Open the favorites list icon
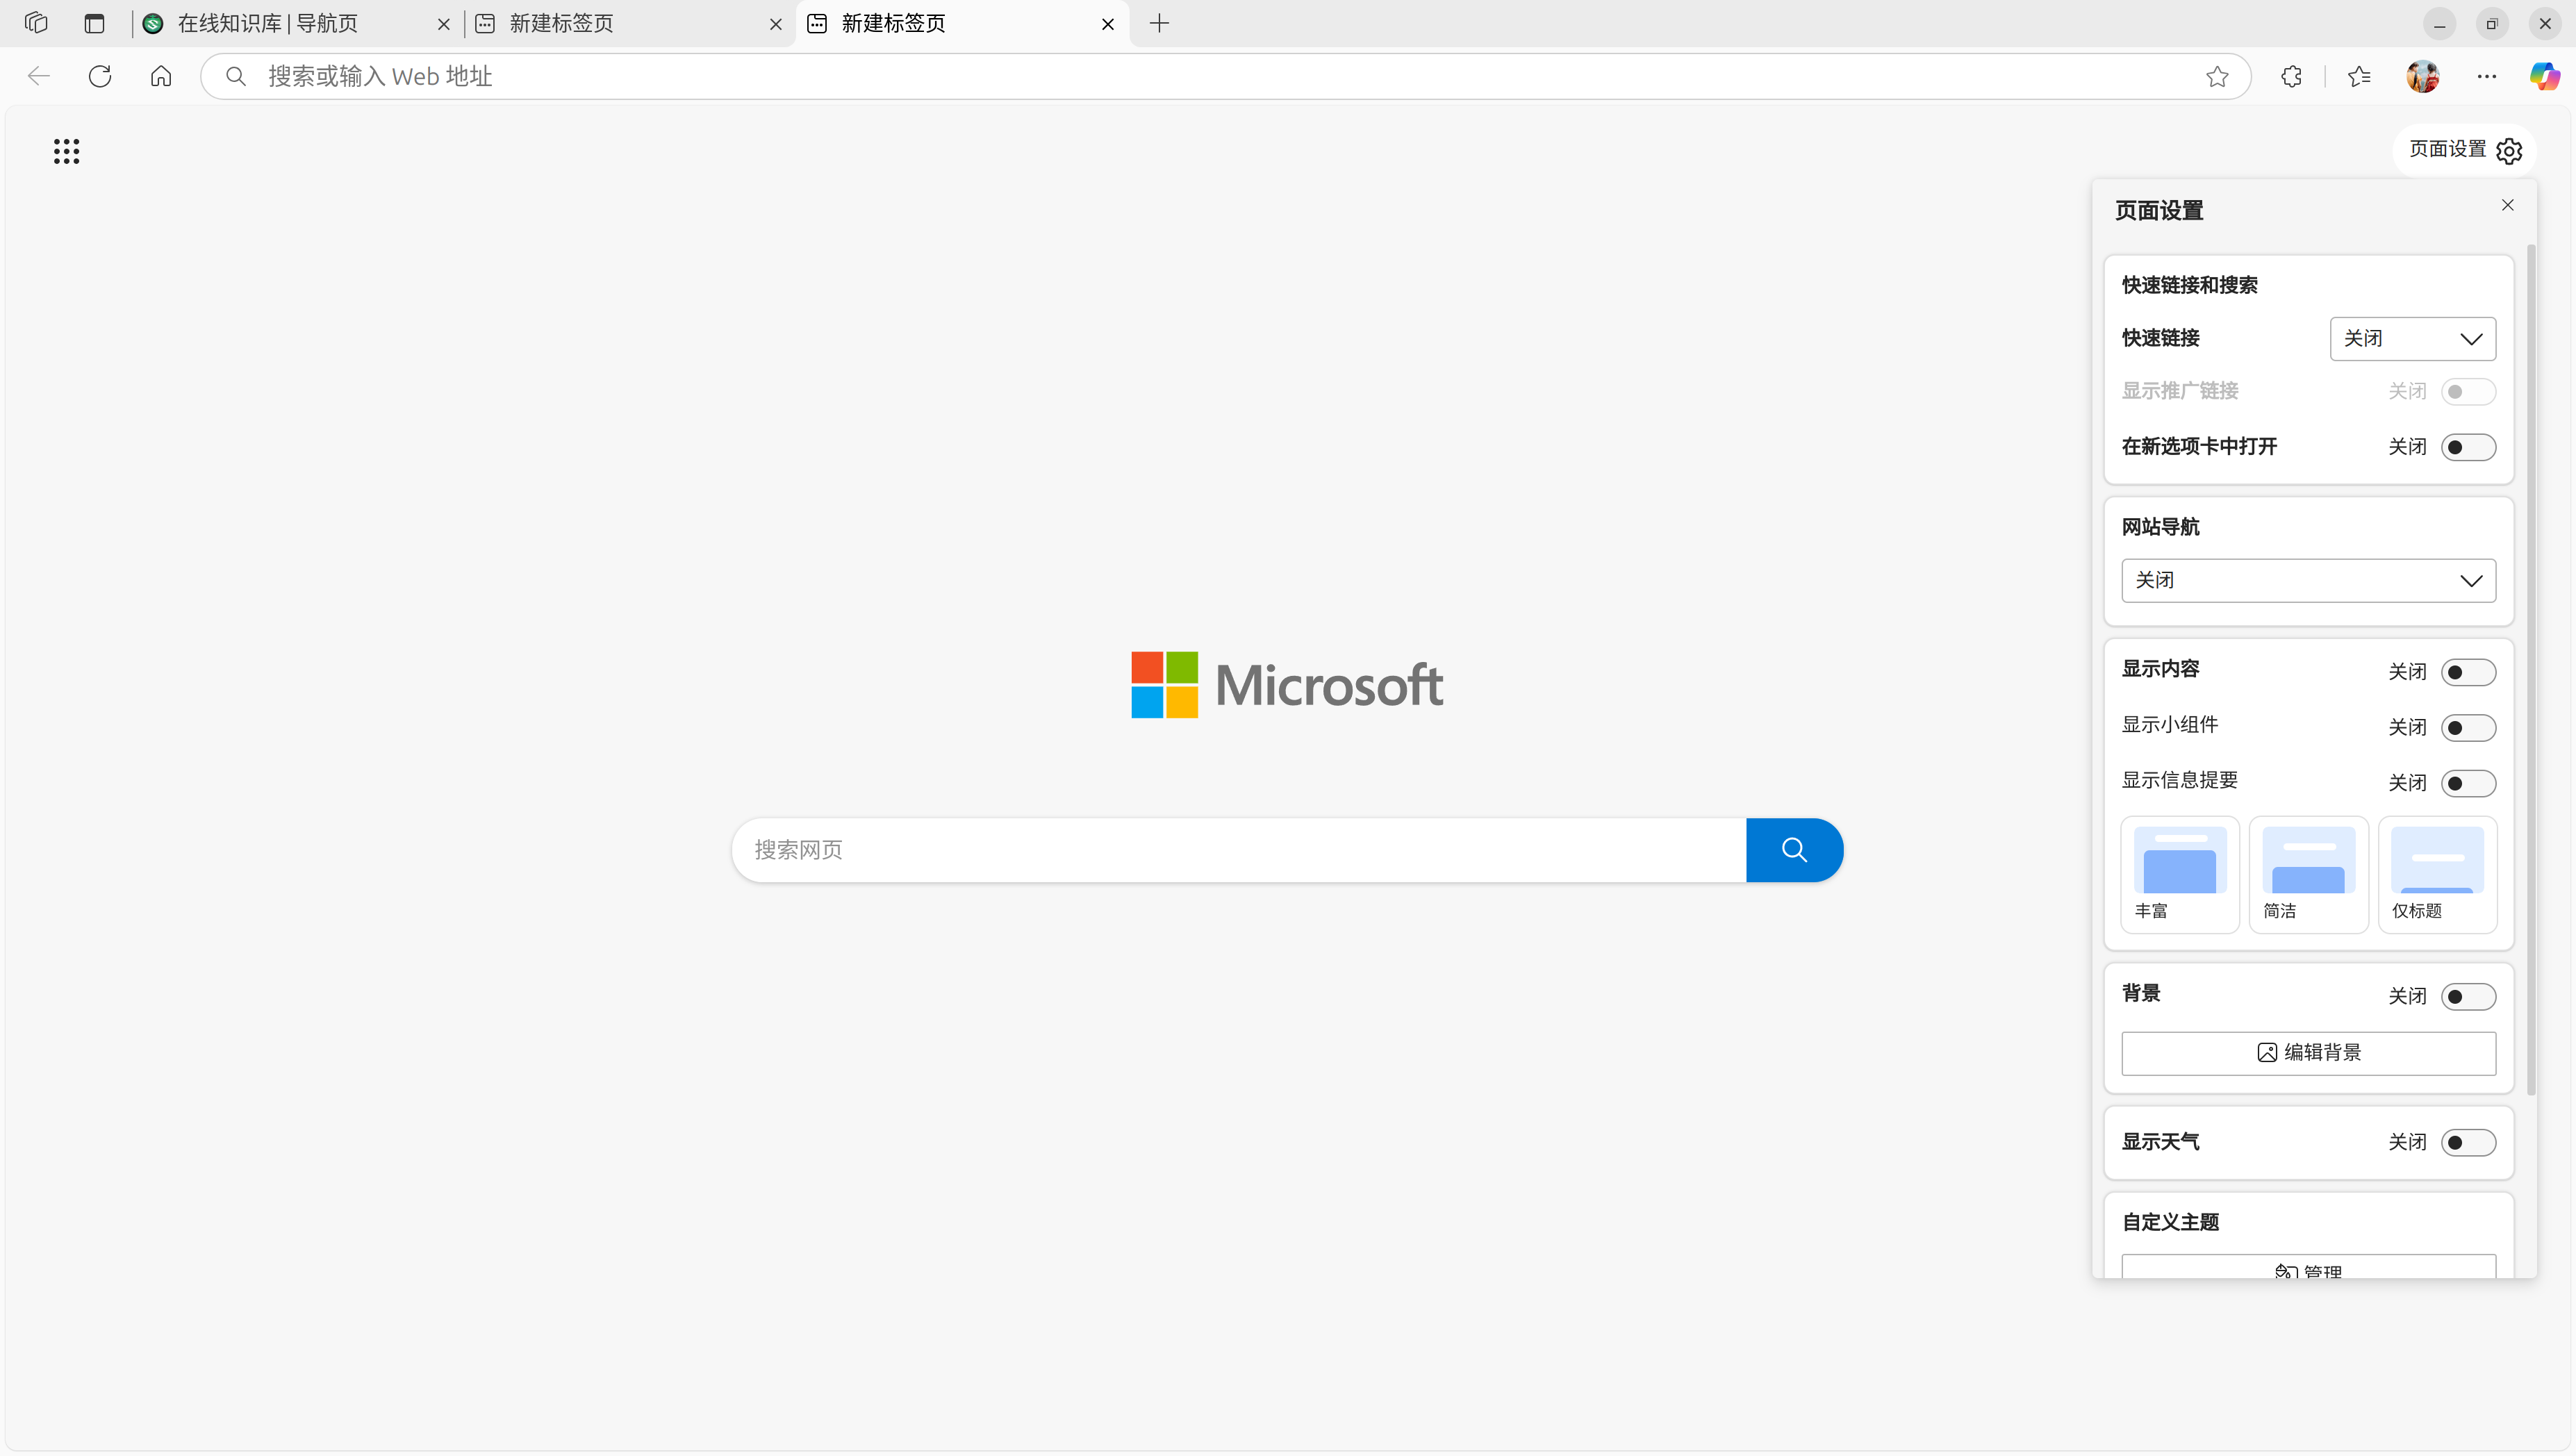 click(2359, 76)
